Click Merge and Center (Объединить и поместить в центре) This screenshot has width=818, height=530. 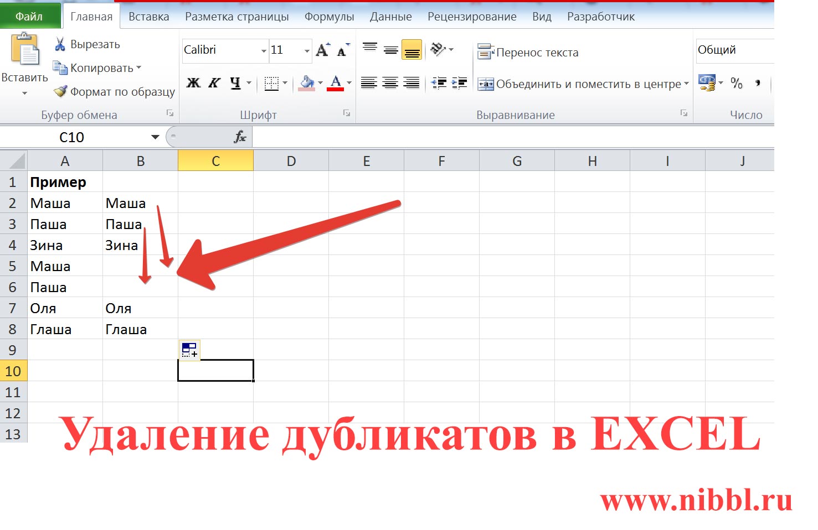579,84
